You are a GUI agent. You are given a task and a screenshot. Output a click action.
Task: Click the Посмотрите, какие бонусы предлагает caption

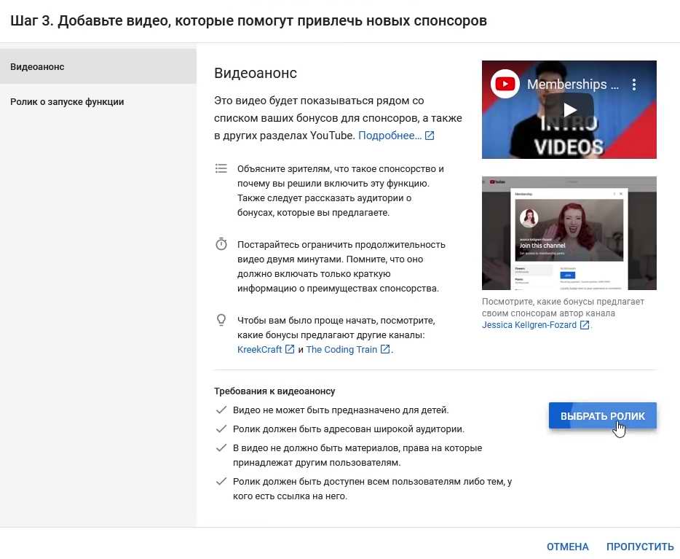(x=563, y=307)
